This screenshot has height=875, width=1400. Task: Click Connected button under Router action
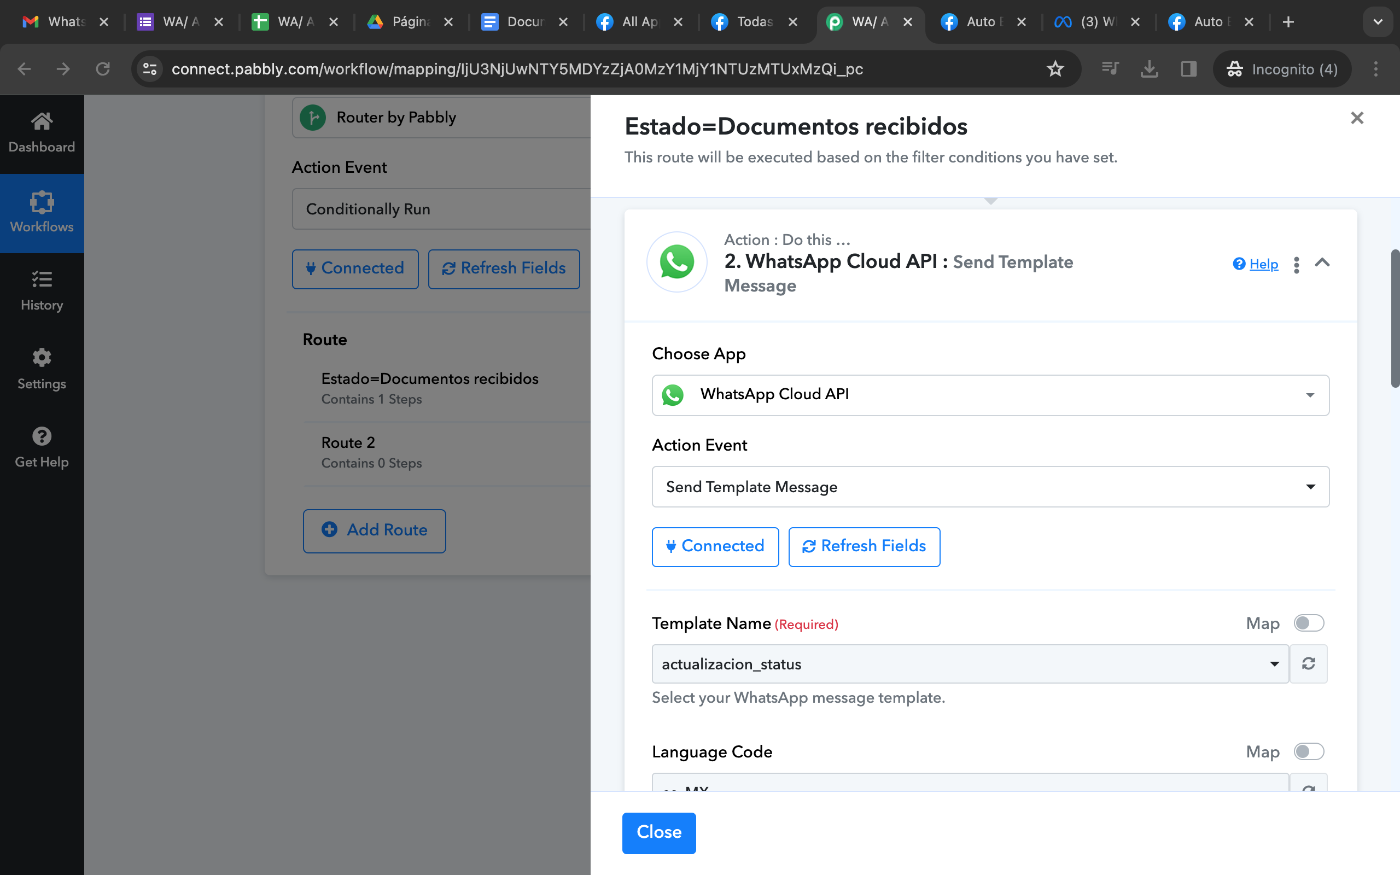355,269
